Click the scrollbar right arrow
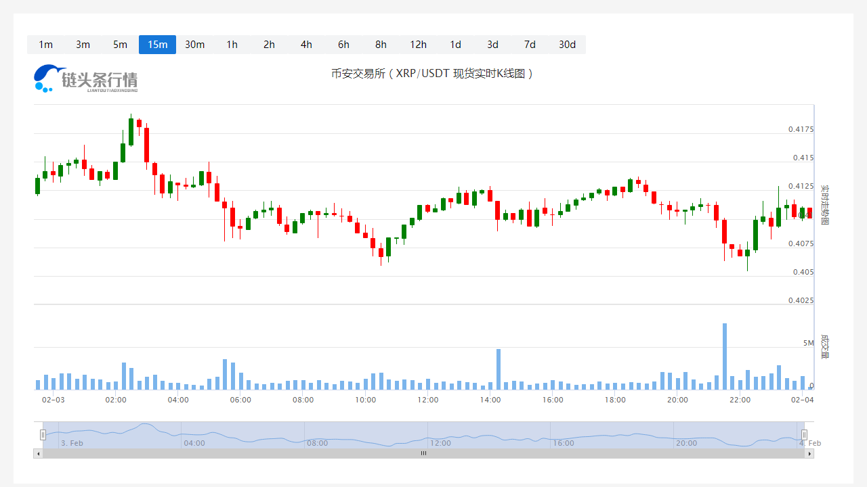Screen dimensions: 867x487 click(x=809, y=453)
